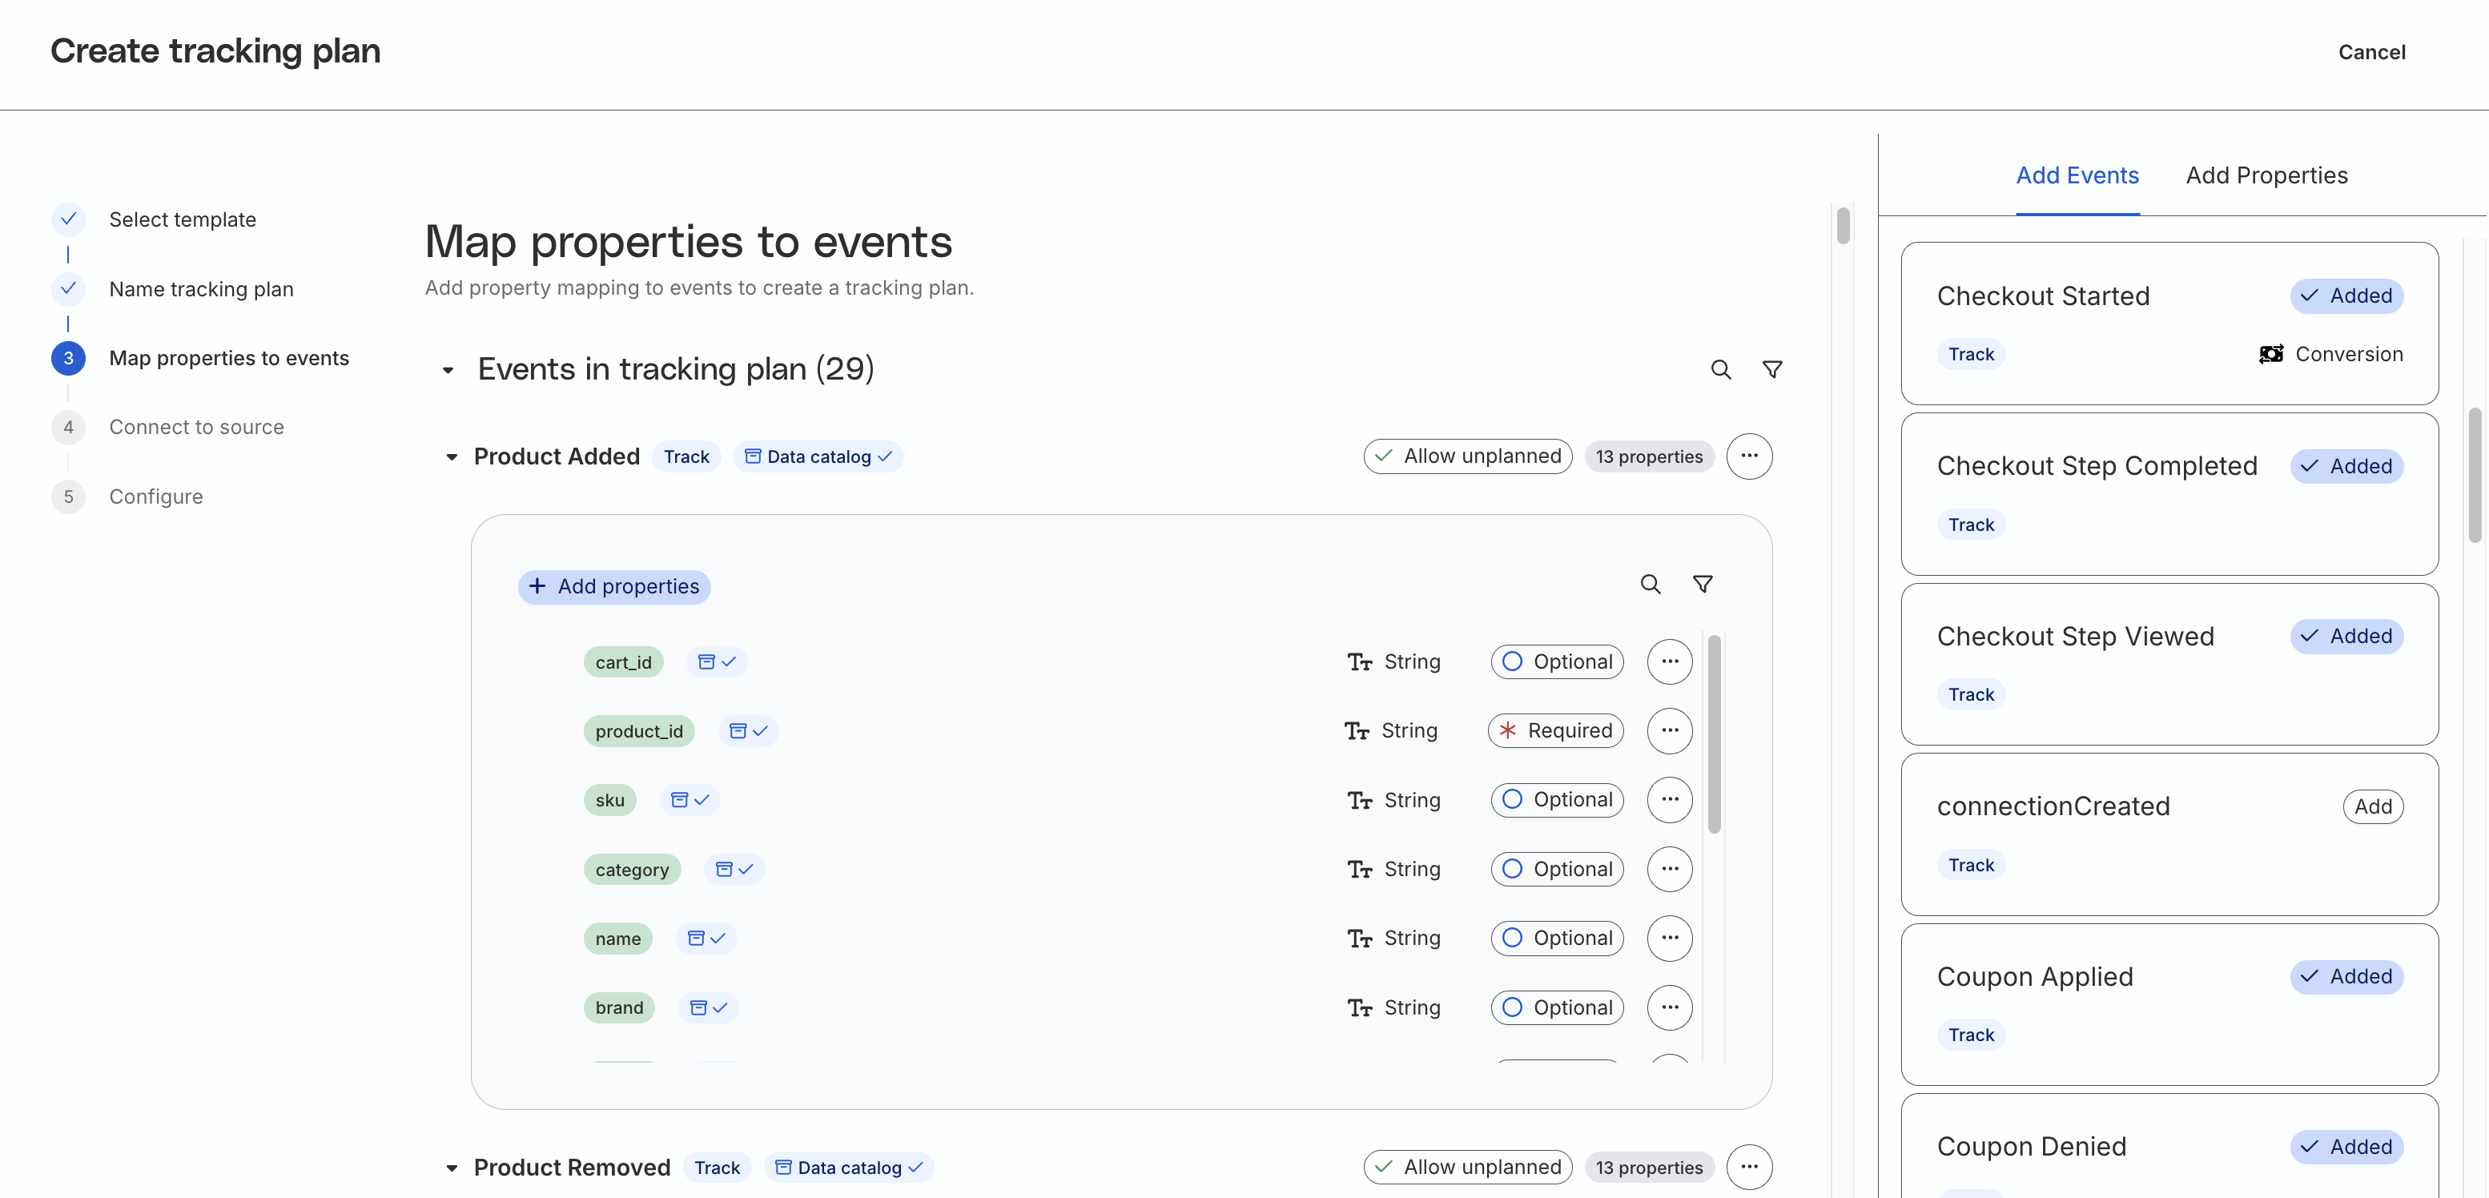
Task: Switch to Add Properties tab
Action: (2266, 176)
